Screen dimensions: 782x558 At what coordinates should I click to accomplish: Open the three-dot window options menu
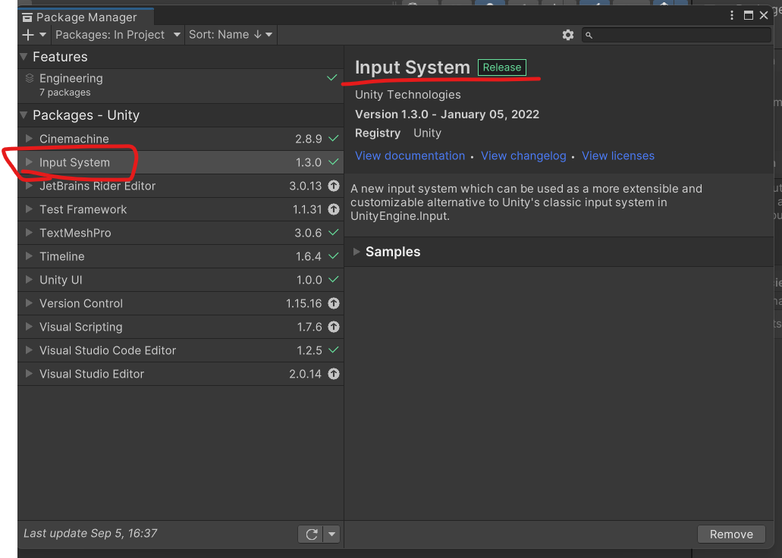(732, 15)
